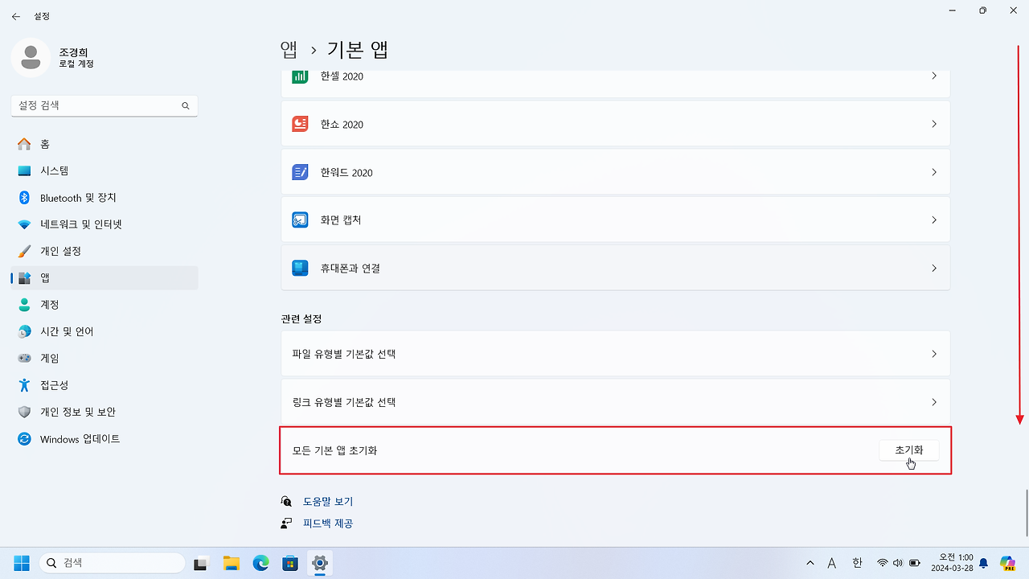Image resolution: width=1029 pixels, height=579 pixels.
Task: Select the 앱 sidebar category
Action: click(x=105, y=278)
